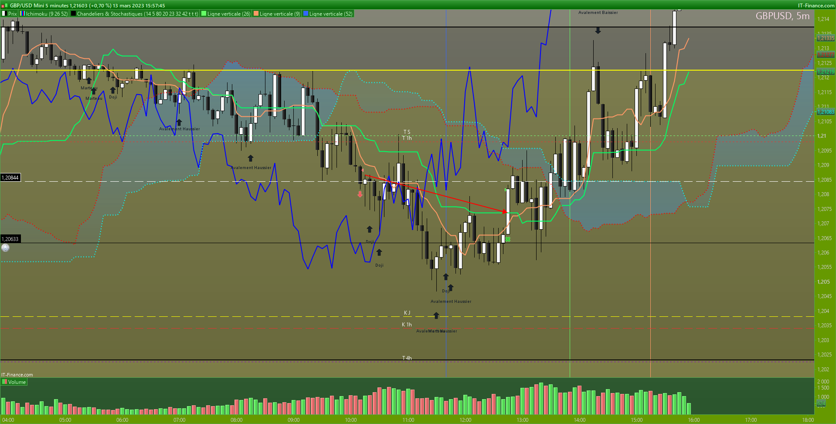Image resolution: width=836 pixels, height=424 pixels.
Task: Click the Avalement Baissier down-arrow marker
Action: tap(598, 31)
